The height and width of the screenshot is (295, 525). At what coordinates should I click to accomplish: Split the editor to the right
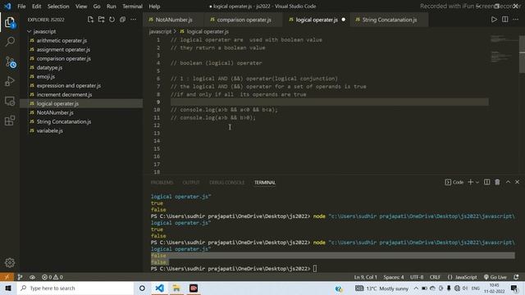coord(505,20)
